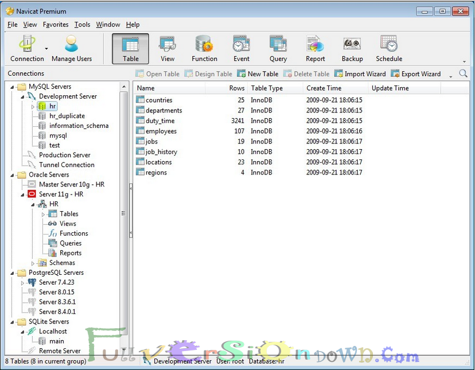Click the connections tree scrollbar thumb
Screen dimensions: 475x370
coord(123,213)
